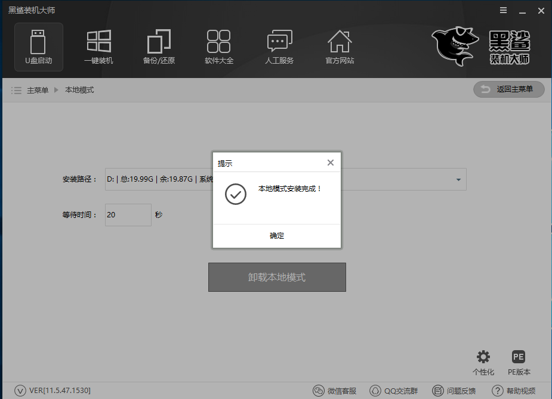Open the 一键装机 installation tool
The image size is (552, 399).
point(98,46)
